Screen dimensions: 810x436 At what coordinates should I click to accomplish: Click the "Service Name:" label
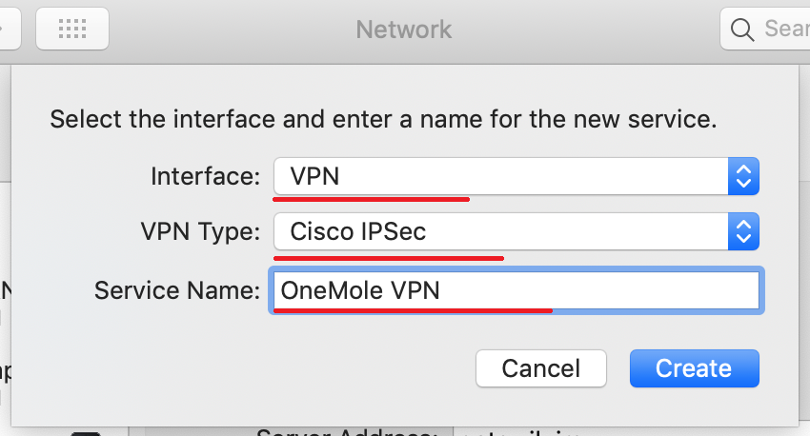click(177, 290)
